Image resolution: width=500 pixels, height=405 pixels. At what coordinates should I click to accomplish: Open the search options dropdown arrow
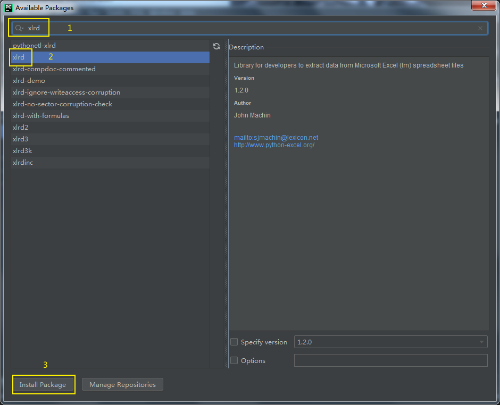tap(23, 28)
